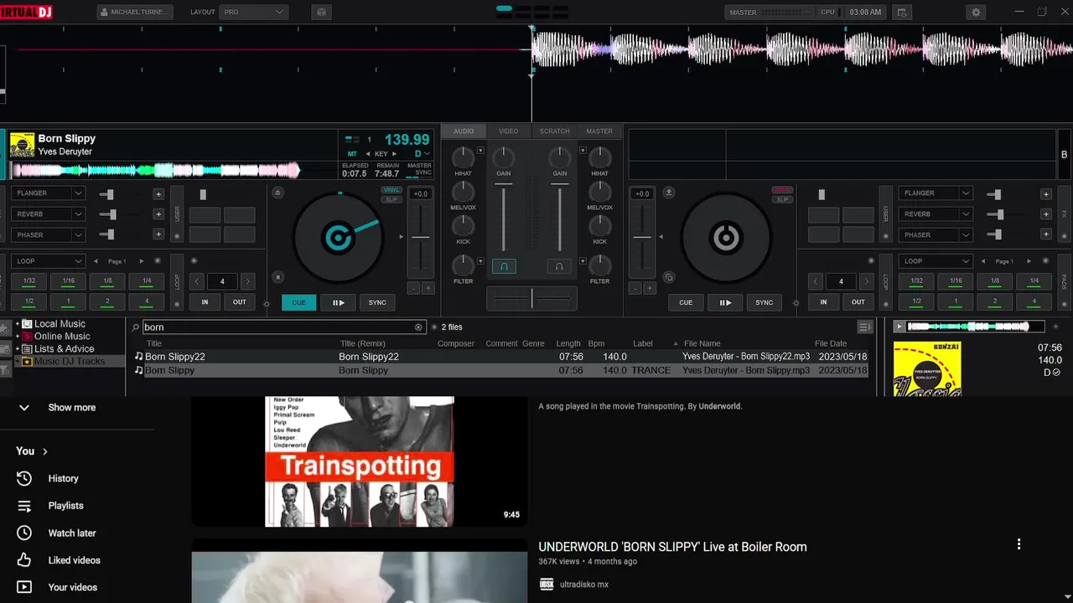Click the icon beside the 03:08 AM clock
The width and height of the screenshot is (1073, 603).
coord(902,13)
